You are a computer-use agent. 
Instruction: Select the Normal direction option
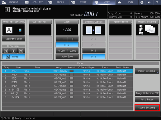(x=14, y=57)
